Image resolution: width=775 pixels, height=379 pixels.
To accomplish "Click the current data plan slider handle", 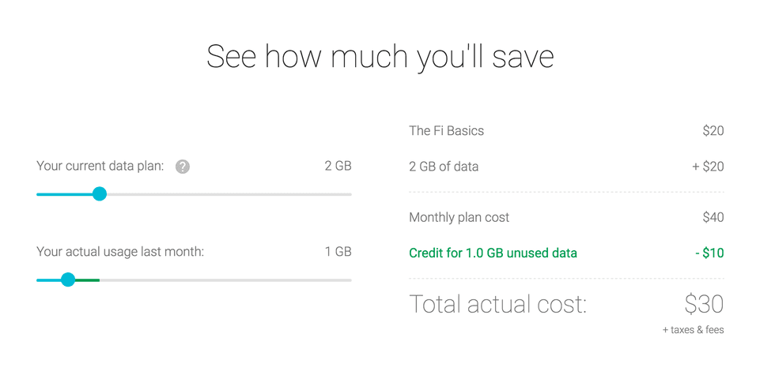I will point(99,194).
